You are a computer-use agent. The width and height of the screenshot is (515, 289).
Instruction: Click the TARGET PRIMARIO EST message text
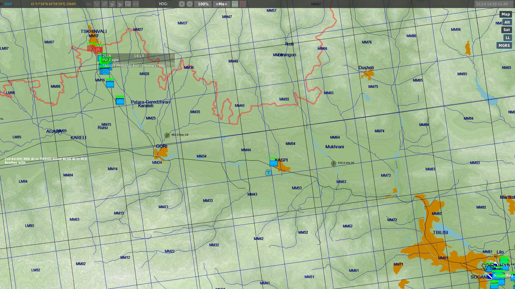[x=134, y=66]
